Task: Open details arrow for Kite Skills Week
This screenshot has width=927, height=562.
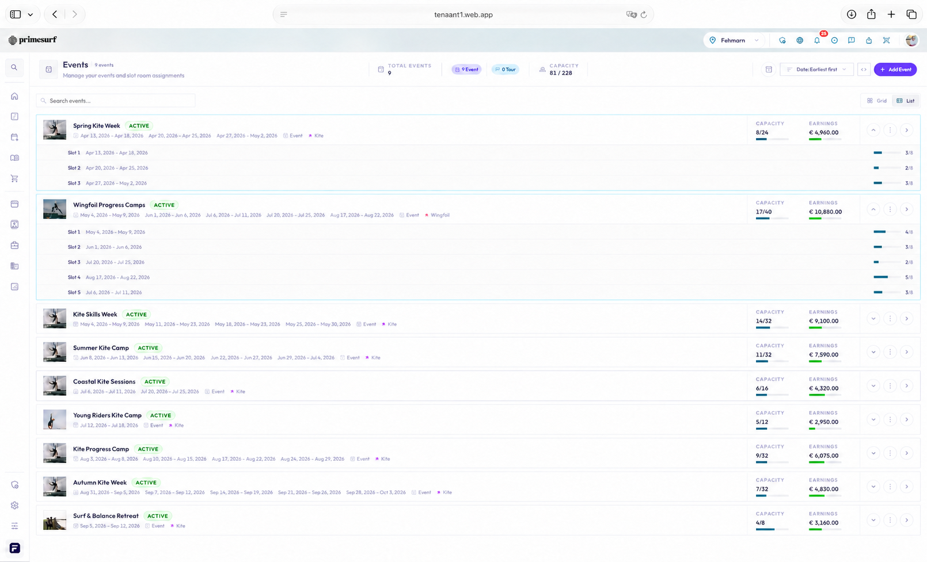Action: tap(907, 319)
